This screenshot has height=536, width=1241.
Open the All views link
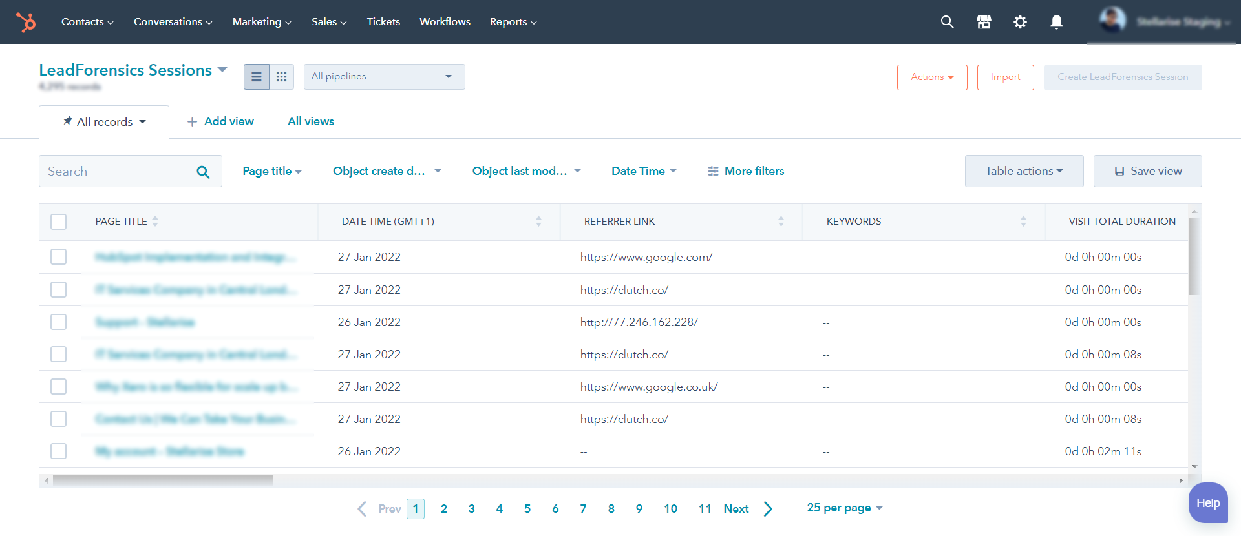pyautogui.click(x=311, y=121)
